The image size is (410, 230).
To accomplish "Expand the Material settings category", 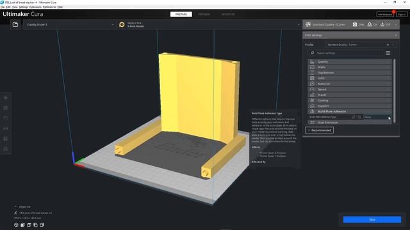I will click(350, 84).
